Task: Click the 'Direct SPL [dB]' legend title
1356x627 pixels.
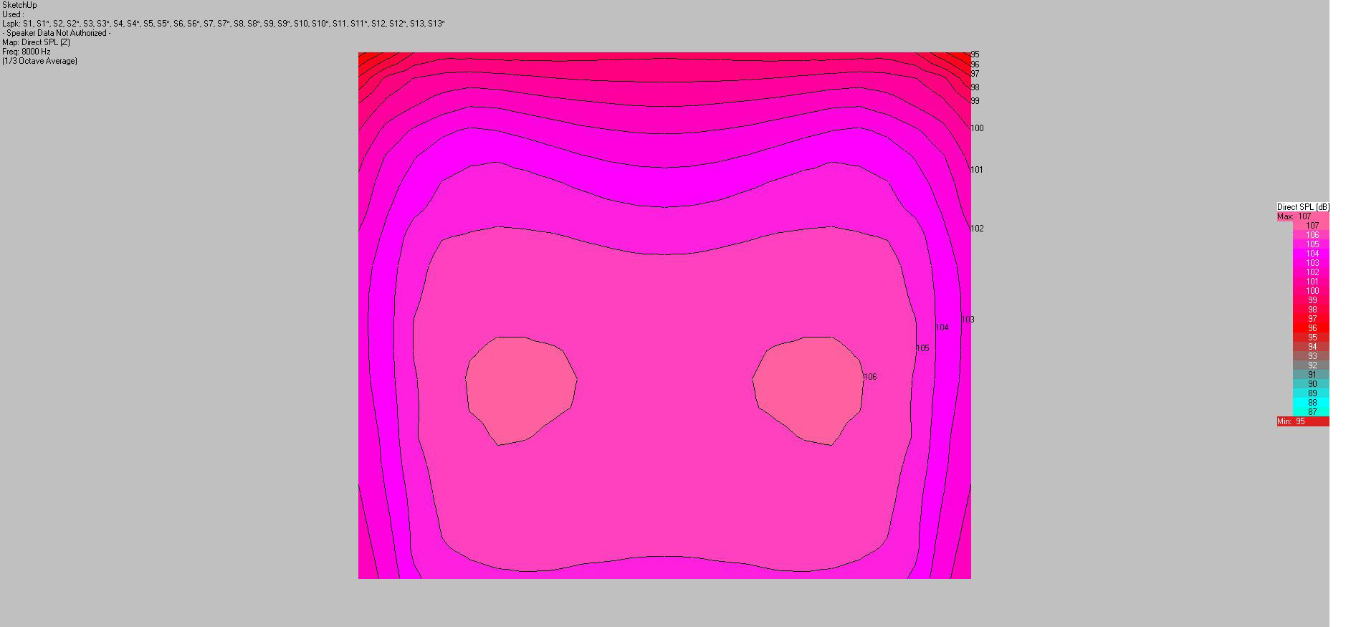Action: [1303, 207]
